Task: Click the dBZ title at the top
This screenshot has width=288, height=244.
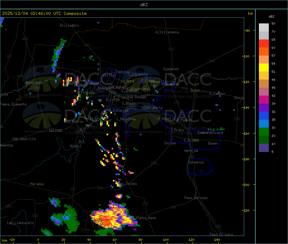Action: (144, 4)
